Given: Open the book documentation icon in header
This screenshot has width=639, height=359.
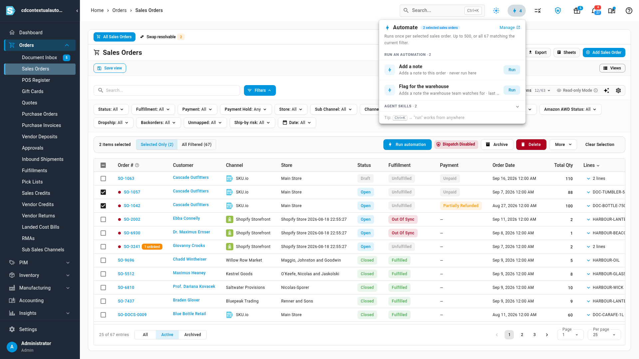Looking at the screenshot, I should tap(612, 11).
